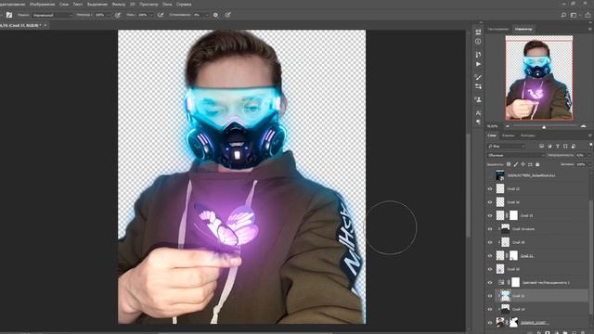Image resolution: width=594 pixels, height=334 pixels.
Task: Open the brush preset picker icon
Action: 9,15
